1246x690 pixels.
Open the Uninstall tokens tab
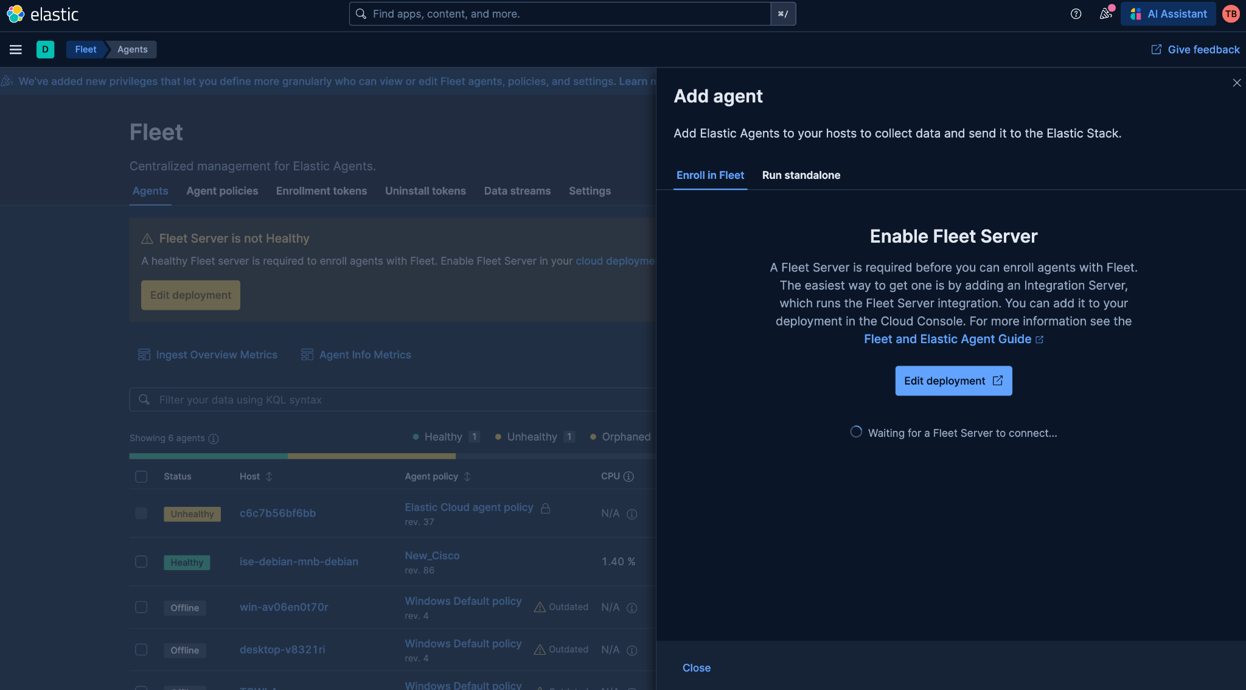[425, 191]
